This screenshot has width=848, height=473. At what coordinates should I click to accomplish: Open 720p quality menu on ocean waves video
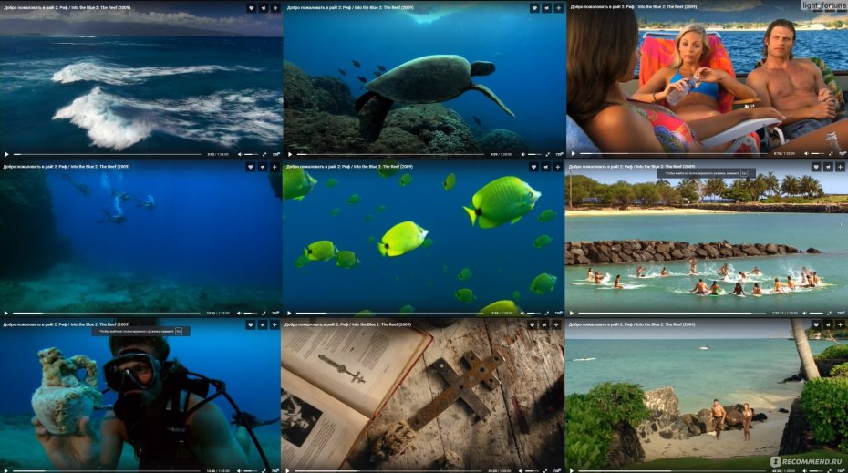[x=275, y=155]
